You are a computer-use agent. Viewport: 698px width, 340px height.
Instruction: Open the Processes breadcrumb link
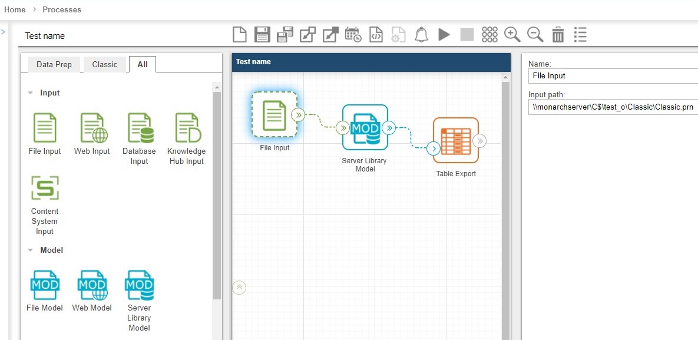point(62,9)
